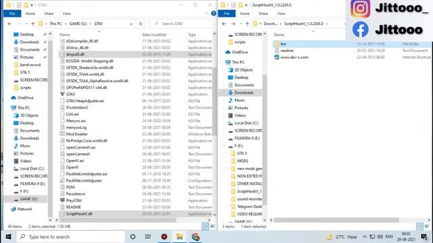The height and width of the screenshot is (243, 433).
Task: Open Quick Access Toolbar dropdown in GTAV window
Action: (x=32, y=5)
